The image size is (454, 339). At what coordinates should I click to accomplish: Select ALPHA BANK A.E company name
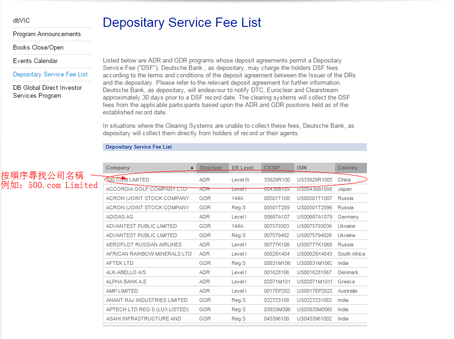(126, 282)
